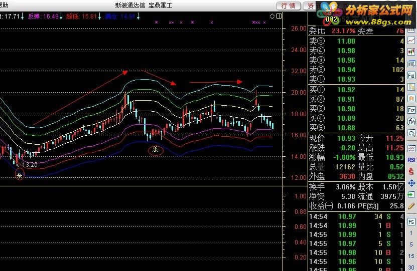Viewport: 417px width, 271px height.
Task: Open the wave indicator chart icon
Action: coord(411,149)
